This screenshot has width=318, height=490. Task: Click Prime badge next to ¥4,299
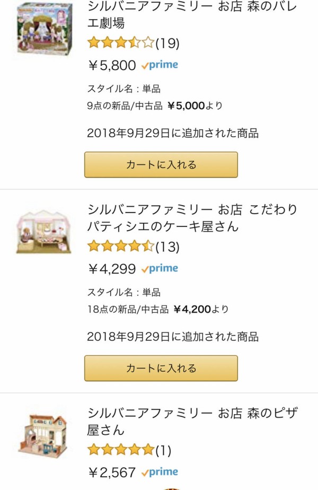pyautogui.click(x=160, y=269)
